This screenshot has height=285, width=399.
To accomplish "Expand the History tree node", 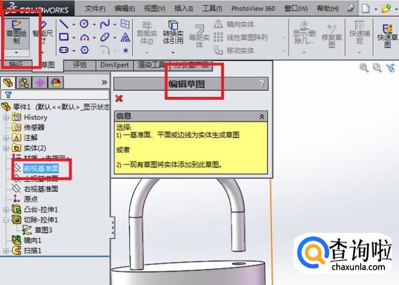I will [x=6, y=117].
